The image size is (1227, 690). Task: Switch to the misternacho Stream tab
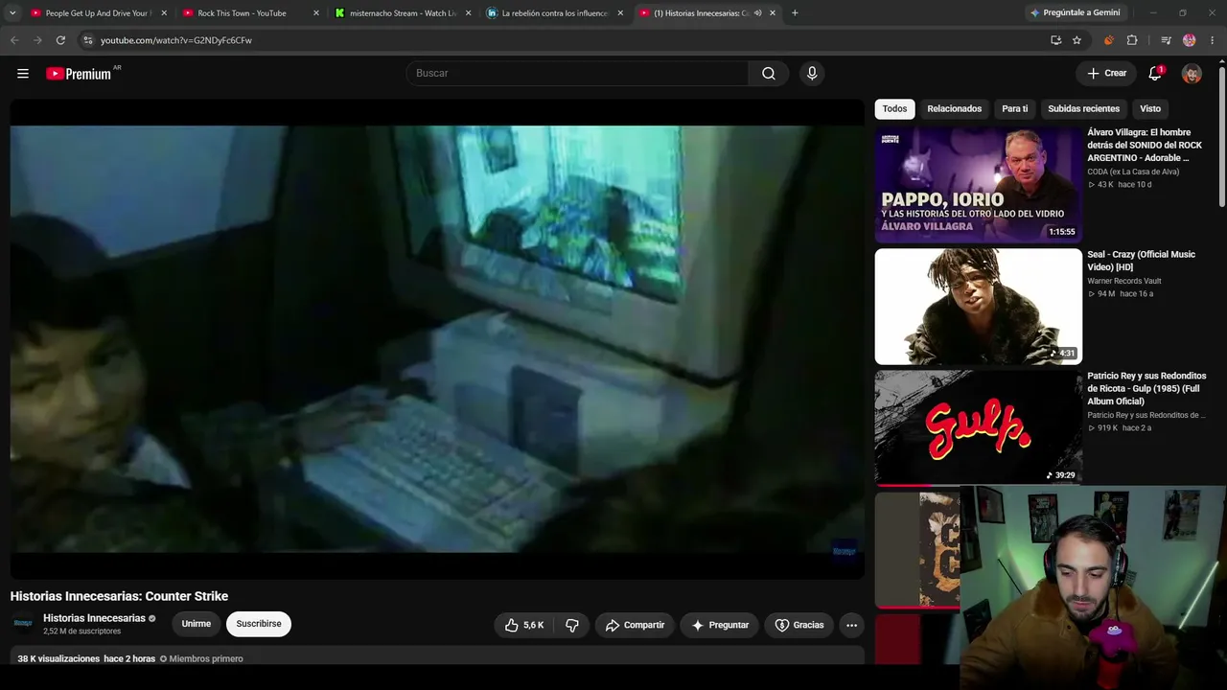(x=401, y=13)
